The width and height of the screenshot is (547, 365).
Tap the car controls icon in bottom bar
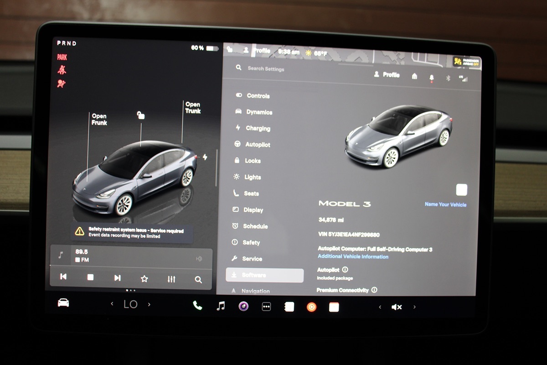click(63, 303)
